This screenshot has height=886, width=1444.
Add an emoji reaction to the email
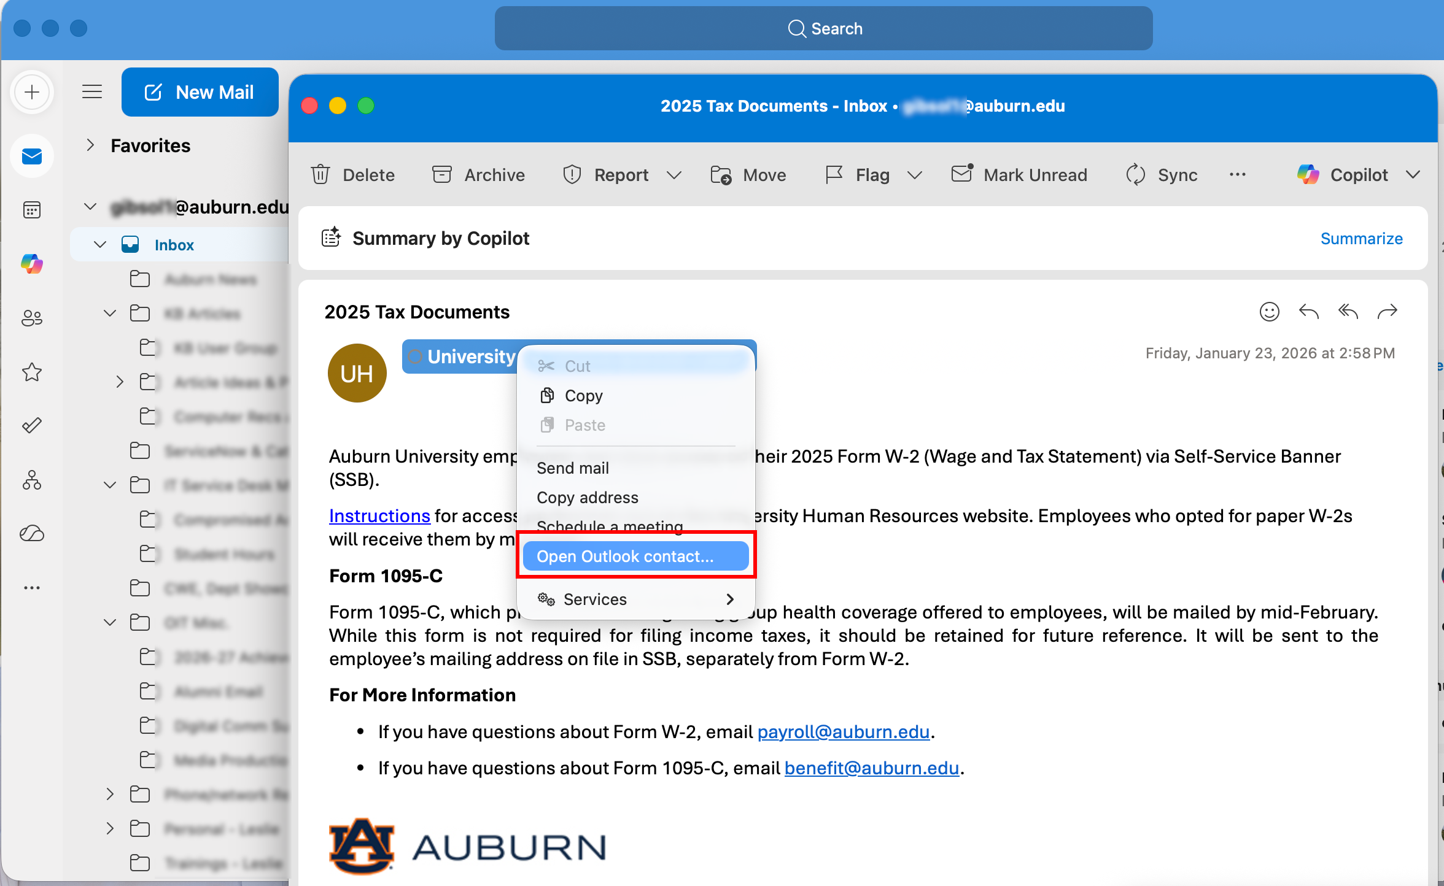1270,312
